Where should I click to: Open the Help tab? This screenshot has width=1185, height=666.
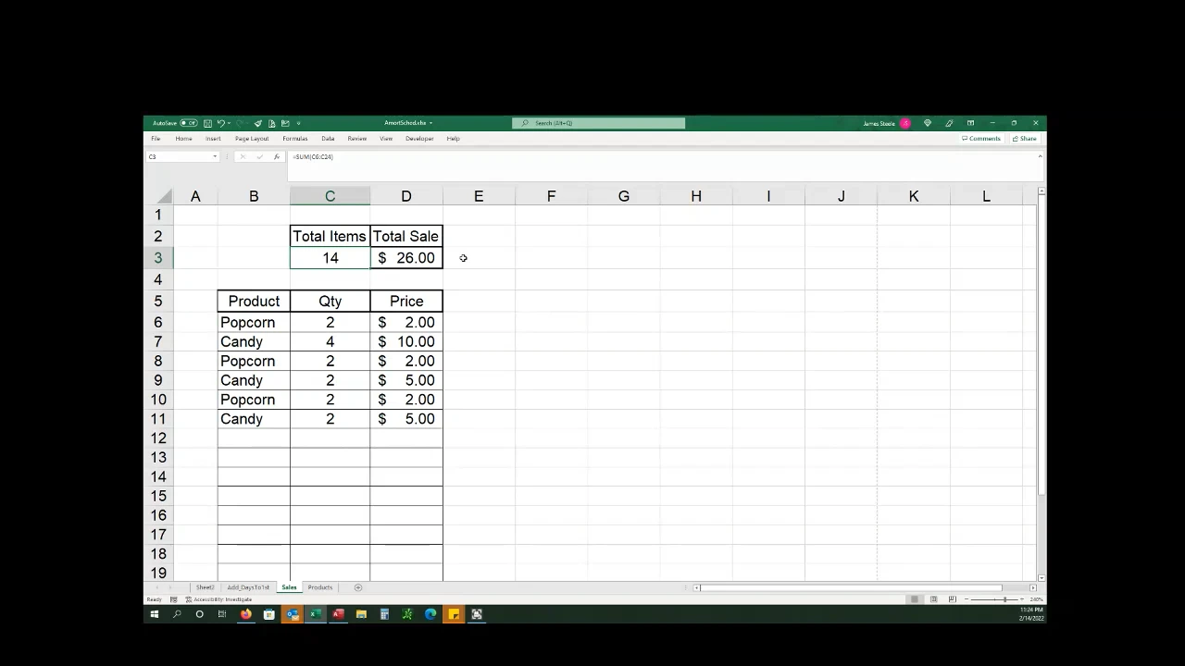coord(453,139)
